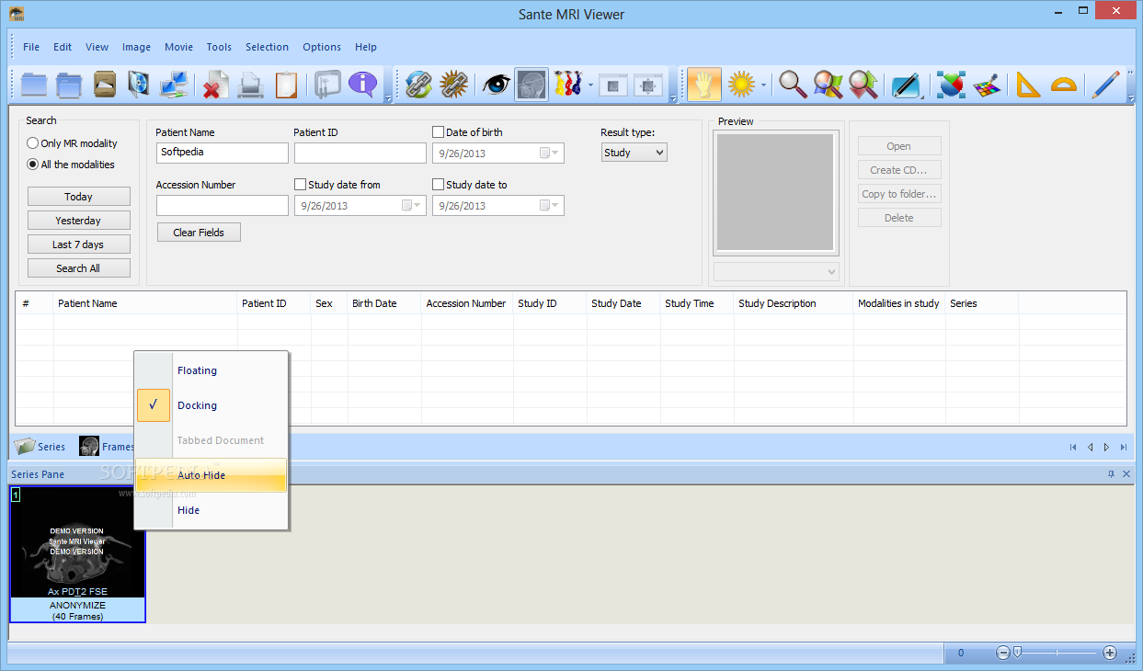This screenshot has height=671, width=1143.
Task: Click the Create CD... button
Action: click(899, 170)
